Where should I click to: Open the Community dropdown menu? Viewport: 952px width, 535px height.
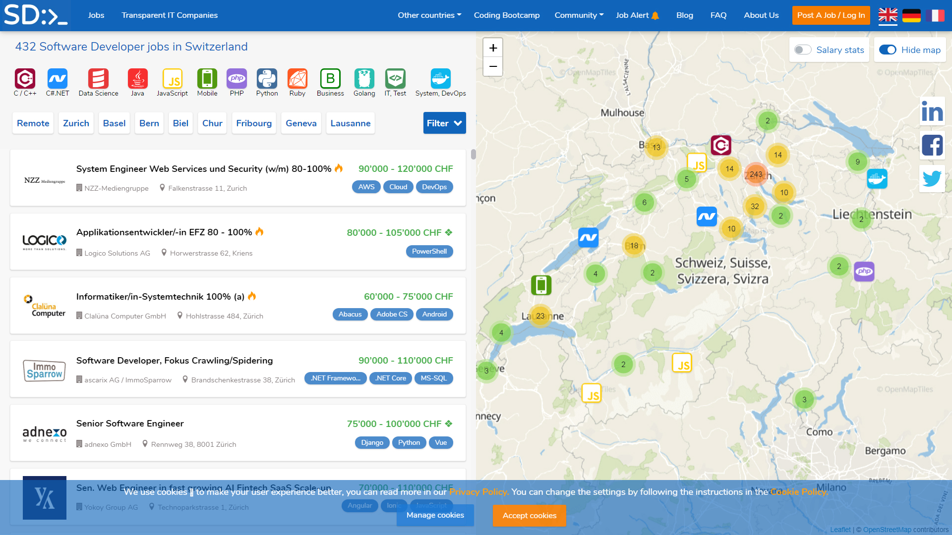coord(579,15)
